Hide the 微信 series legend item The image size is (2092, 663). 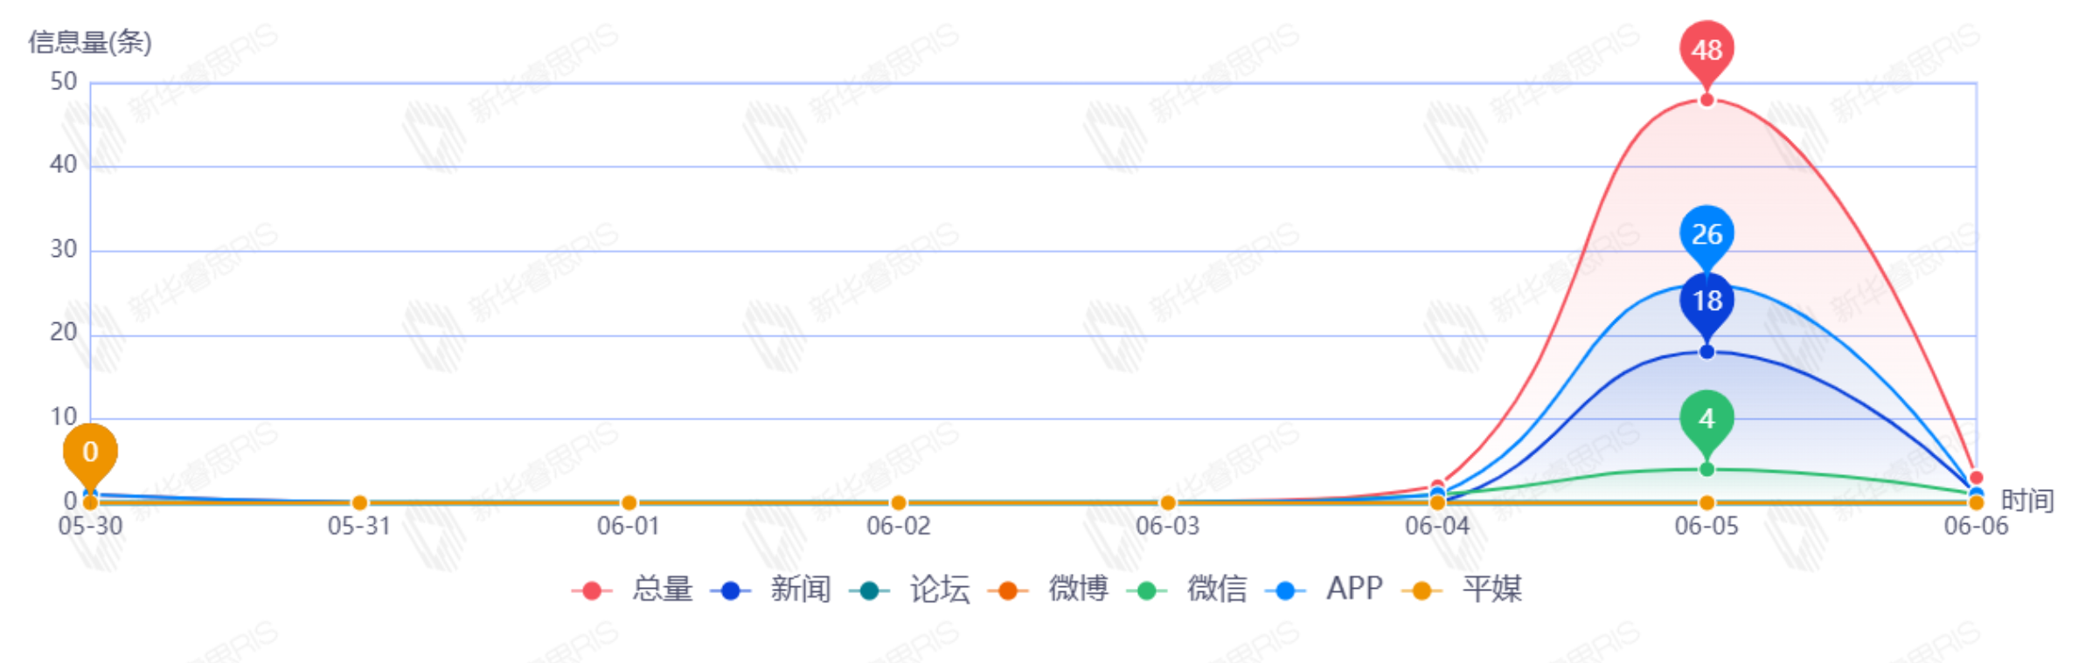[x=1187, y=590]
